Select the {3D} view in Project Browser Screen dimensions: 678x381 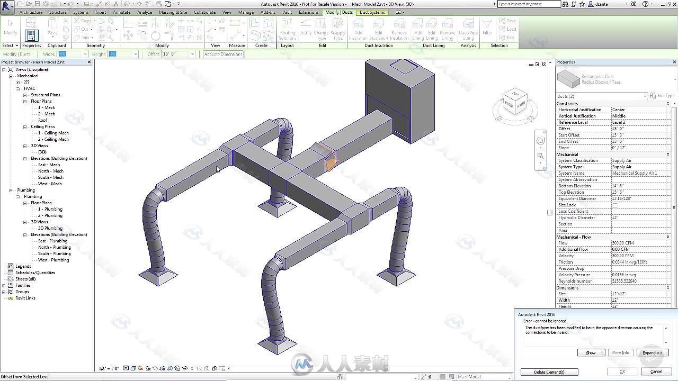(42, 152)
